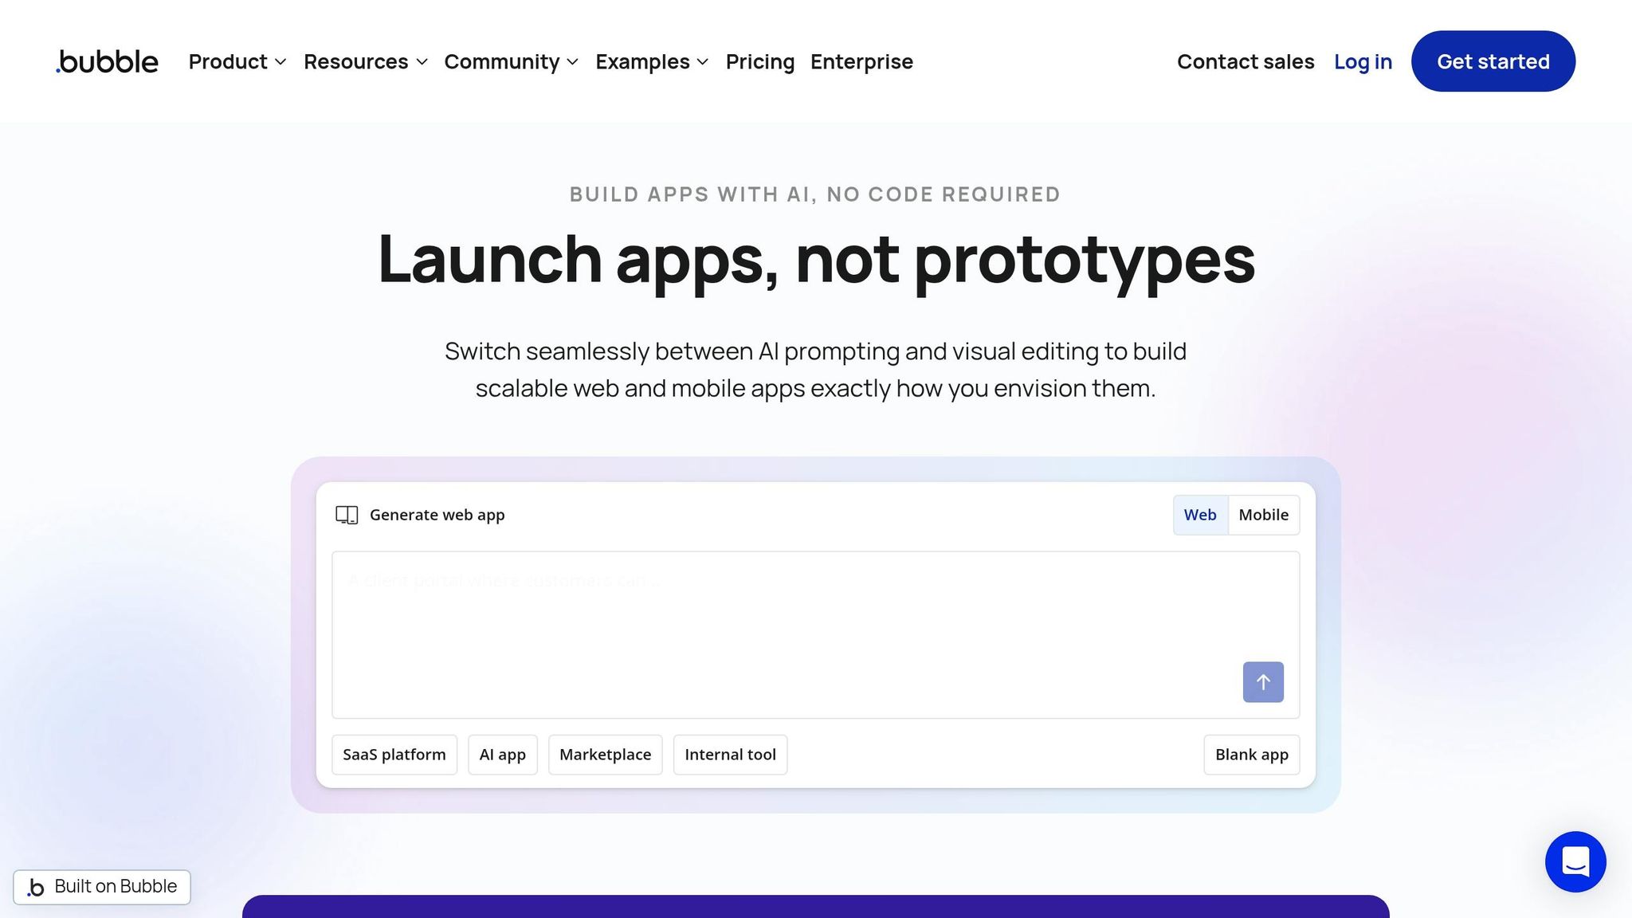Select the Marketplace suggestion chip
The width and height of the screenshot is (1632, 918).
[x=605, y=755]
